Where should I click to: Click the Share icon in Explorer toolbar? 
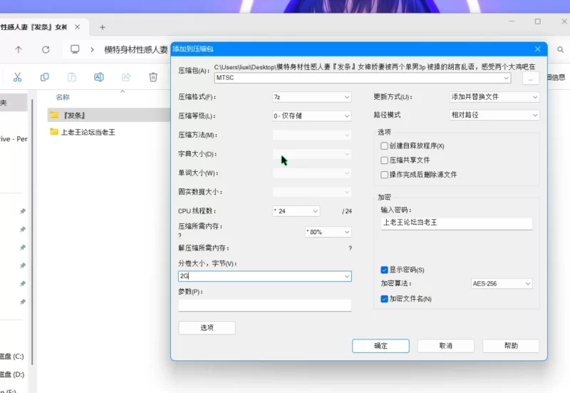(x=126, y=77)
